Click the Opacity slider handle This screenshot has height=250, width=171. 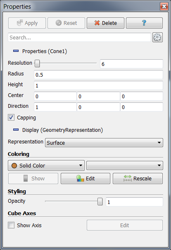(100, 201)
